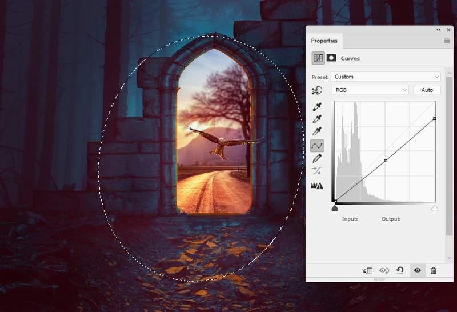
Task: Click the white point input slider
Action: (x=435, y=208)
